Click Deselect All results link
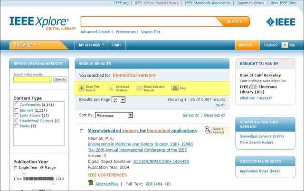 pyautogui.click(x=214, y=115)
